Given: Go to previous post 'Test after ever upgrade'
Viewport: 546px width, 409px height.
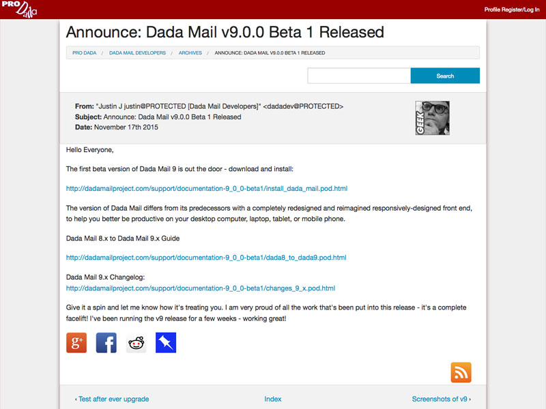Looking at the screenshot, I should [x=112, y=399].
